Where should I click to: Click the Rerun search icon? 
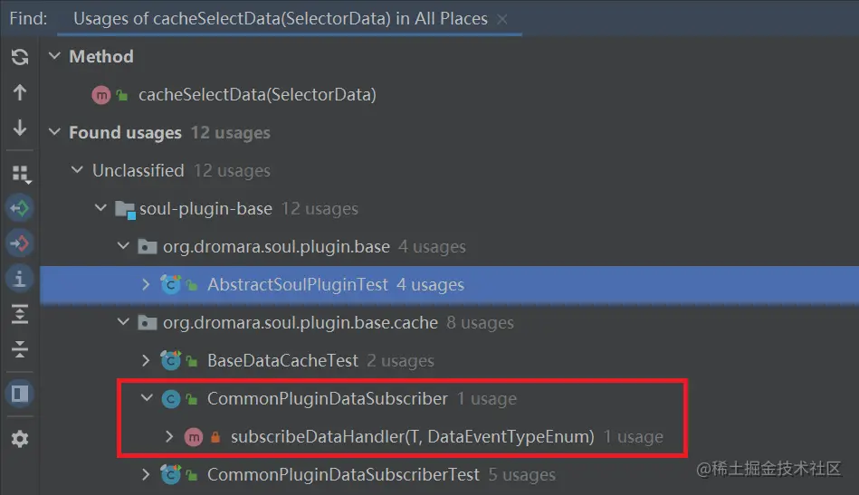click(x=19, y=57)
